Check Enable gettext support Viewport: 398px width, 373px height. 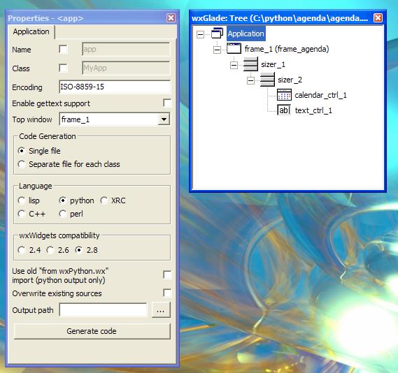point(167,103)
